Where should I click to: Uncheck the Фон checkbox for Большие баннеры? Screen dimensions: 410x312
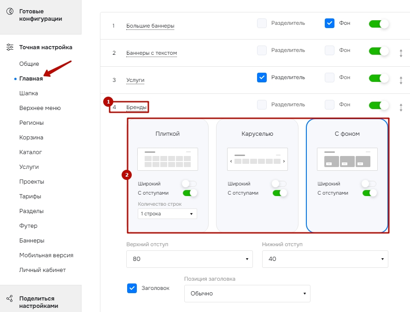coord(329,23)
